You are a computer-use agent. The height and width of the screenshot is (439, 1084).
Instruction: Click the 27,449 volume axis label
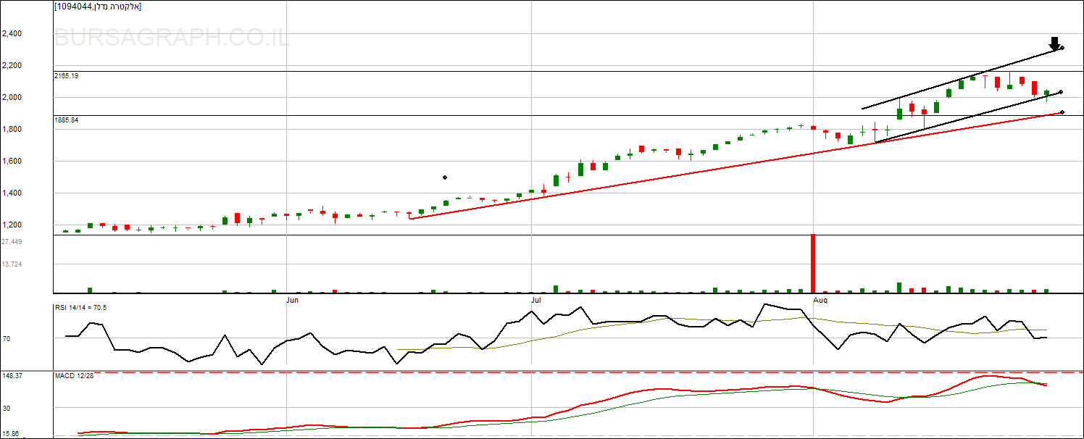[12, 242]
